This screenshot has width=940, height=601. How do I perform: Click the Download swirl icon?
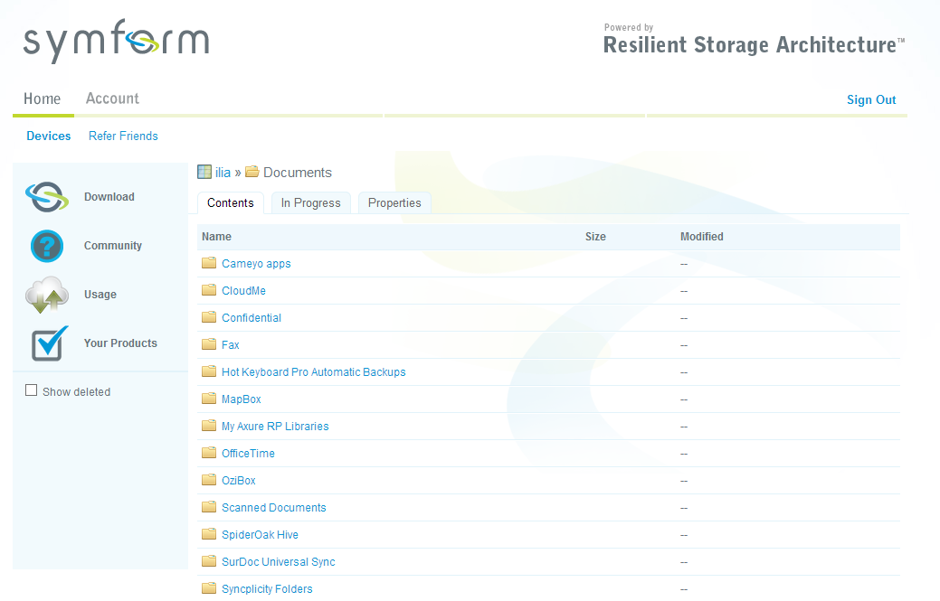47,197
